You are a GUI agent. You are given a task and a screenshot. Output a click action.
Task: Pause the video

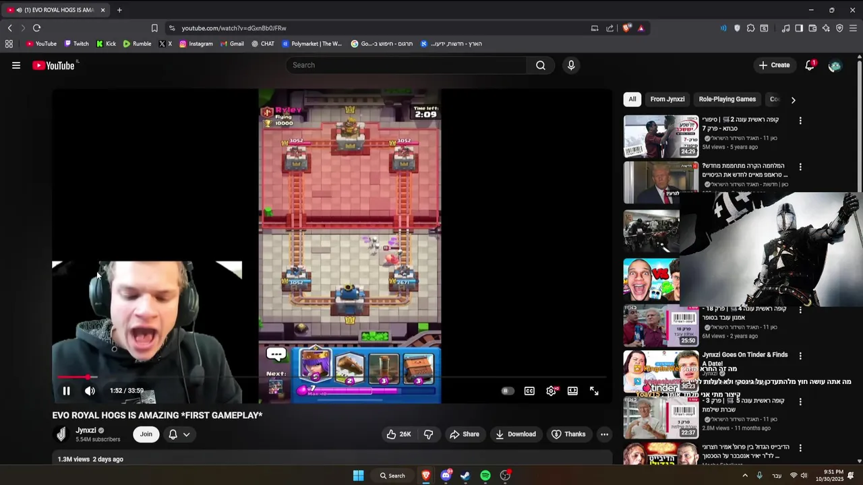coord(66,391)
